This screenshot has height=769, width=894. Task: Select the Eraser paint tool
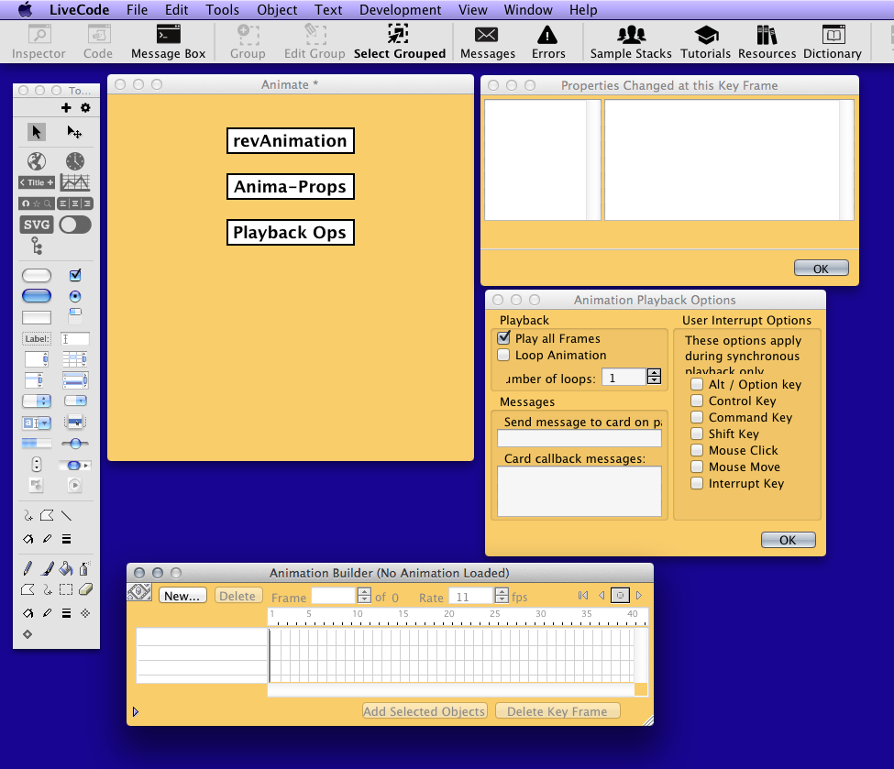(85, 589)
